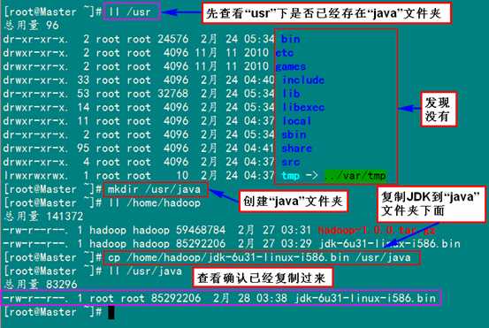The width and height of the screenshot is (489, 328).
Task: Click the '04:41' timestamp of share row
Action: click(x=259, y=149)
